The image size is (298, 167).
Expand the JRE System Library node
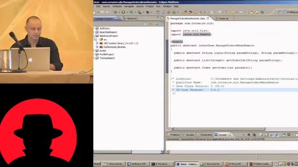point(97,43)
